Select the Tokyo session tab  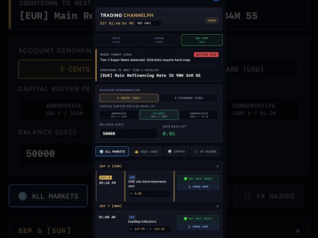point(116,40)
